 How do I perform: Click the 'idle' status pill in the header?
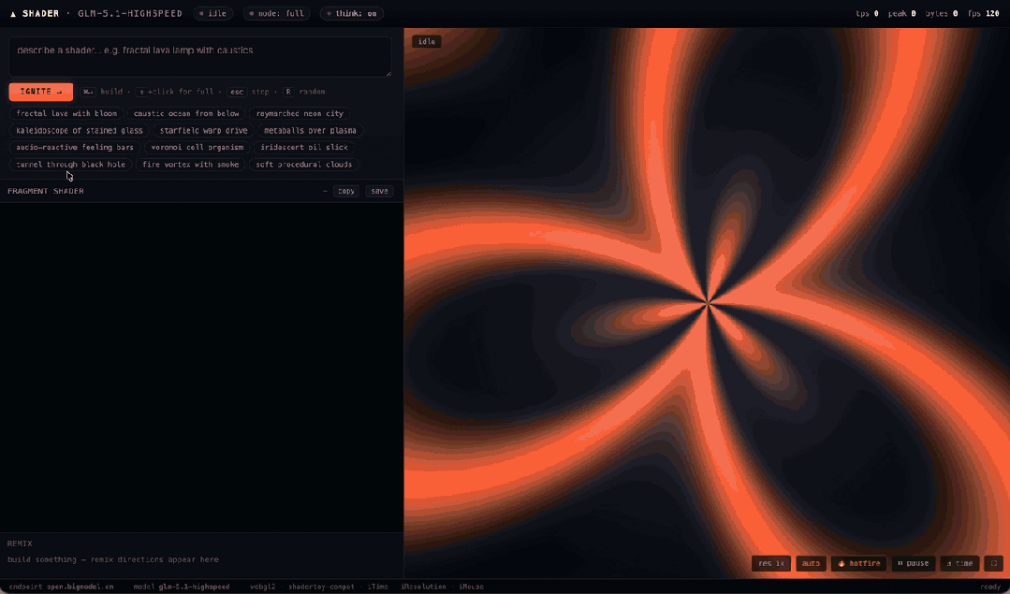point(212,13)
